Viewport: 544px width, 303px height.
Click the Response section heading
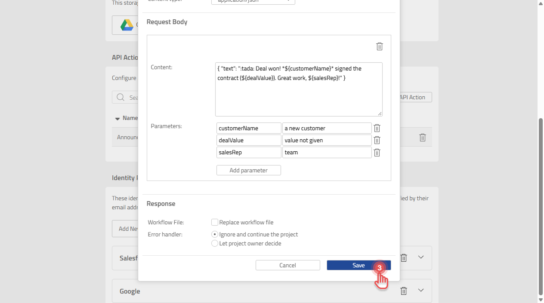(x=161, y=204)
